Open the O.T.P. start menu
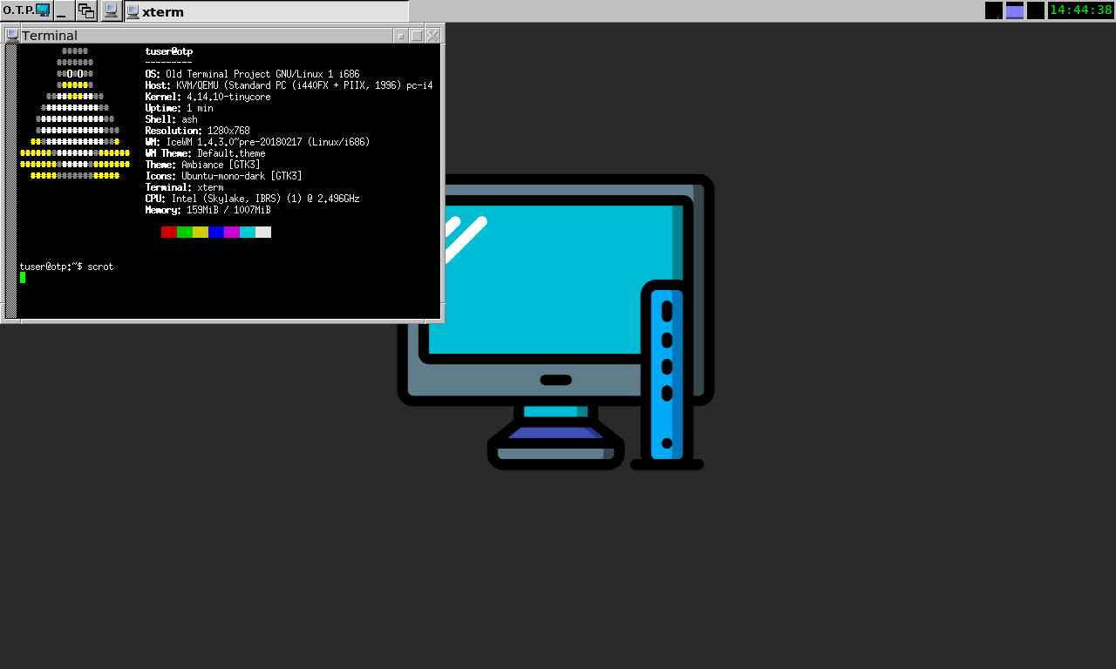 (26, 10)
